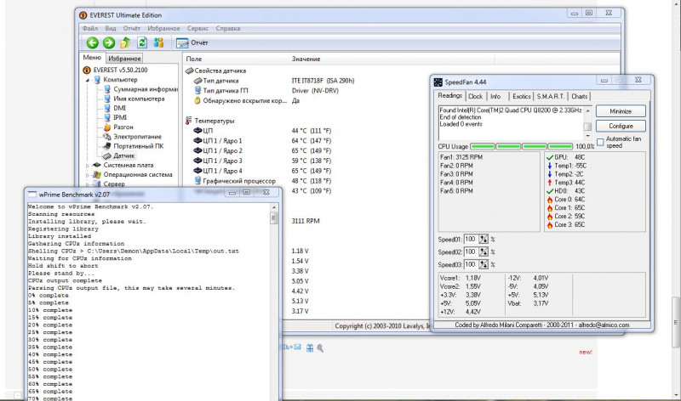This screenshot has height=401, width=681.
Task: Click the Refresh icon in EVEREST toolbar
Action: tap(142, 42)
